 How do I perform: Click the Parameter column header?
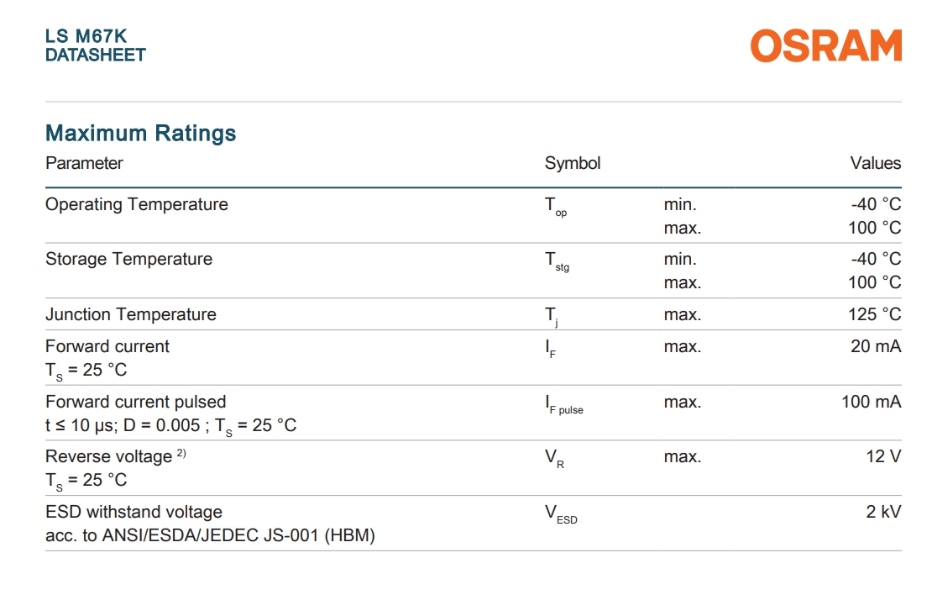point(85,163)
